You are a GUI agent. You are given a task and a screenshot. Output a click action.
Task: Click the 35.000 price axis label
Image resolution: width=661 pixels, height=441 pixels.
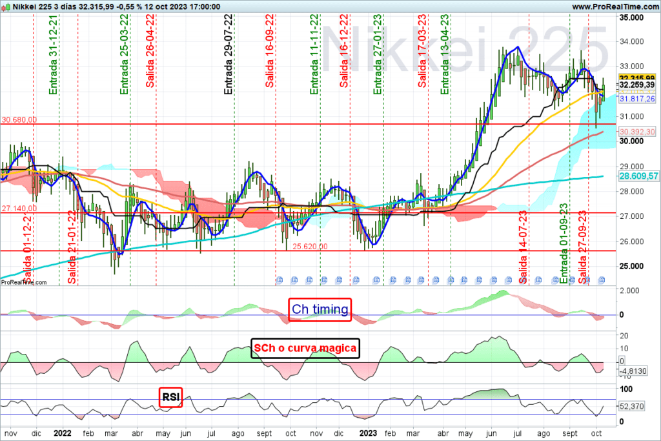click(631, 17)
